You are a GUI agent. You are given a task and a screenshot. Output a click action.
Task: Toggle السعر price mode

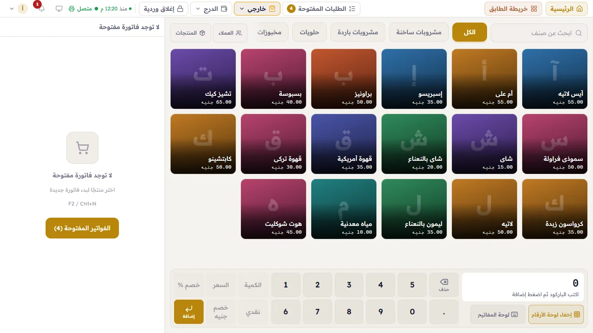(x=221, y=285)
